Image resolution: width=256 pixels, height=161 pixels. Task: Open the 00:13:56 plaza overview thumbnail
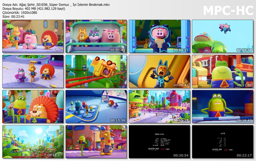[x=96, y=106]
